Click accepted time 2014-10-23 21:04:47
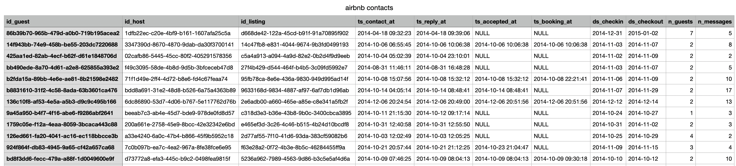 pyautogui.click(x=502, y=147)
